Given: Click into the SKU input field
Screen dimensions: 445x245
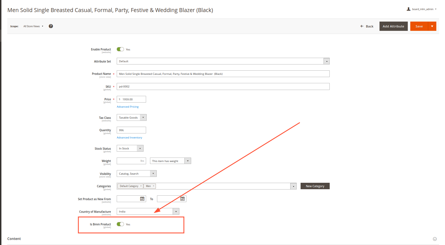Looking at the screenshot, I should click(x=223, y=87).
